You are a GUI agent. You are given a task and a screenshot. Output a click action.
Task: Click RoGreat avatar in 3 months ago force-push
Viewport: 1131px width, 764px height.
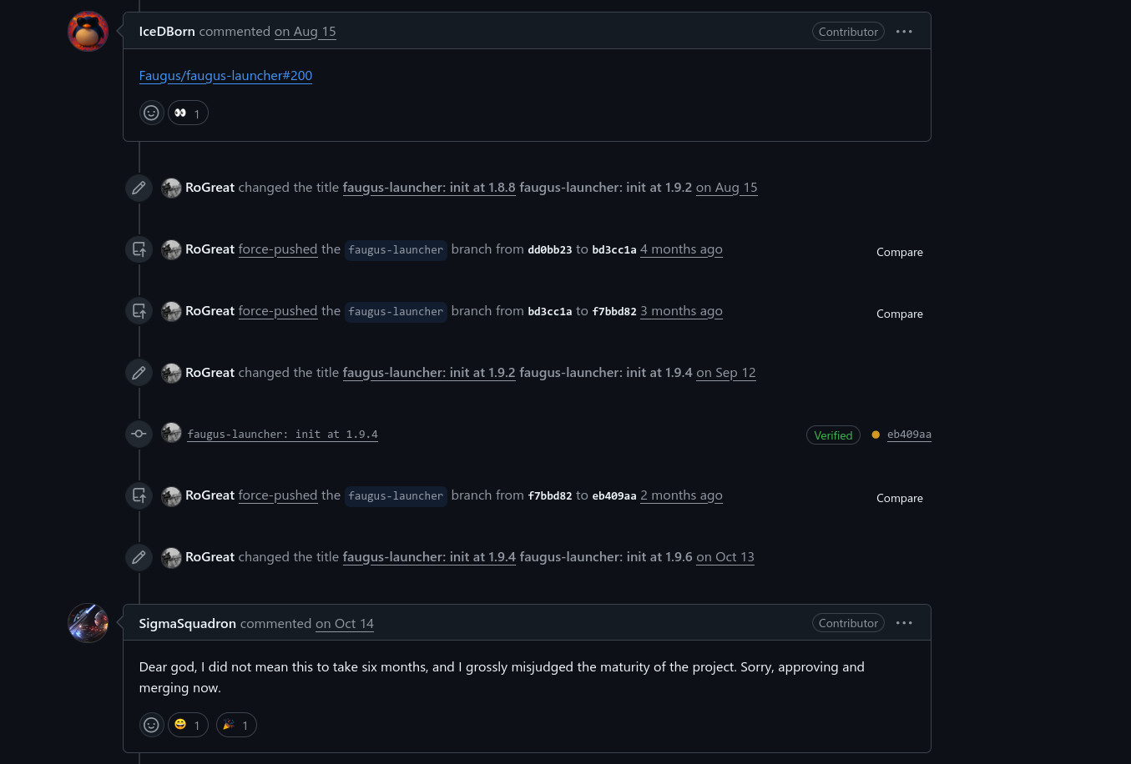[171, 311]
